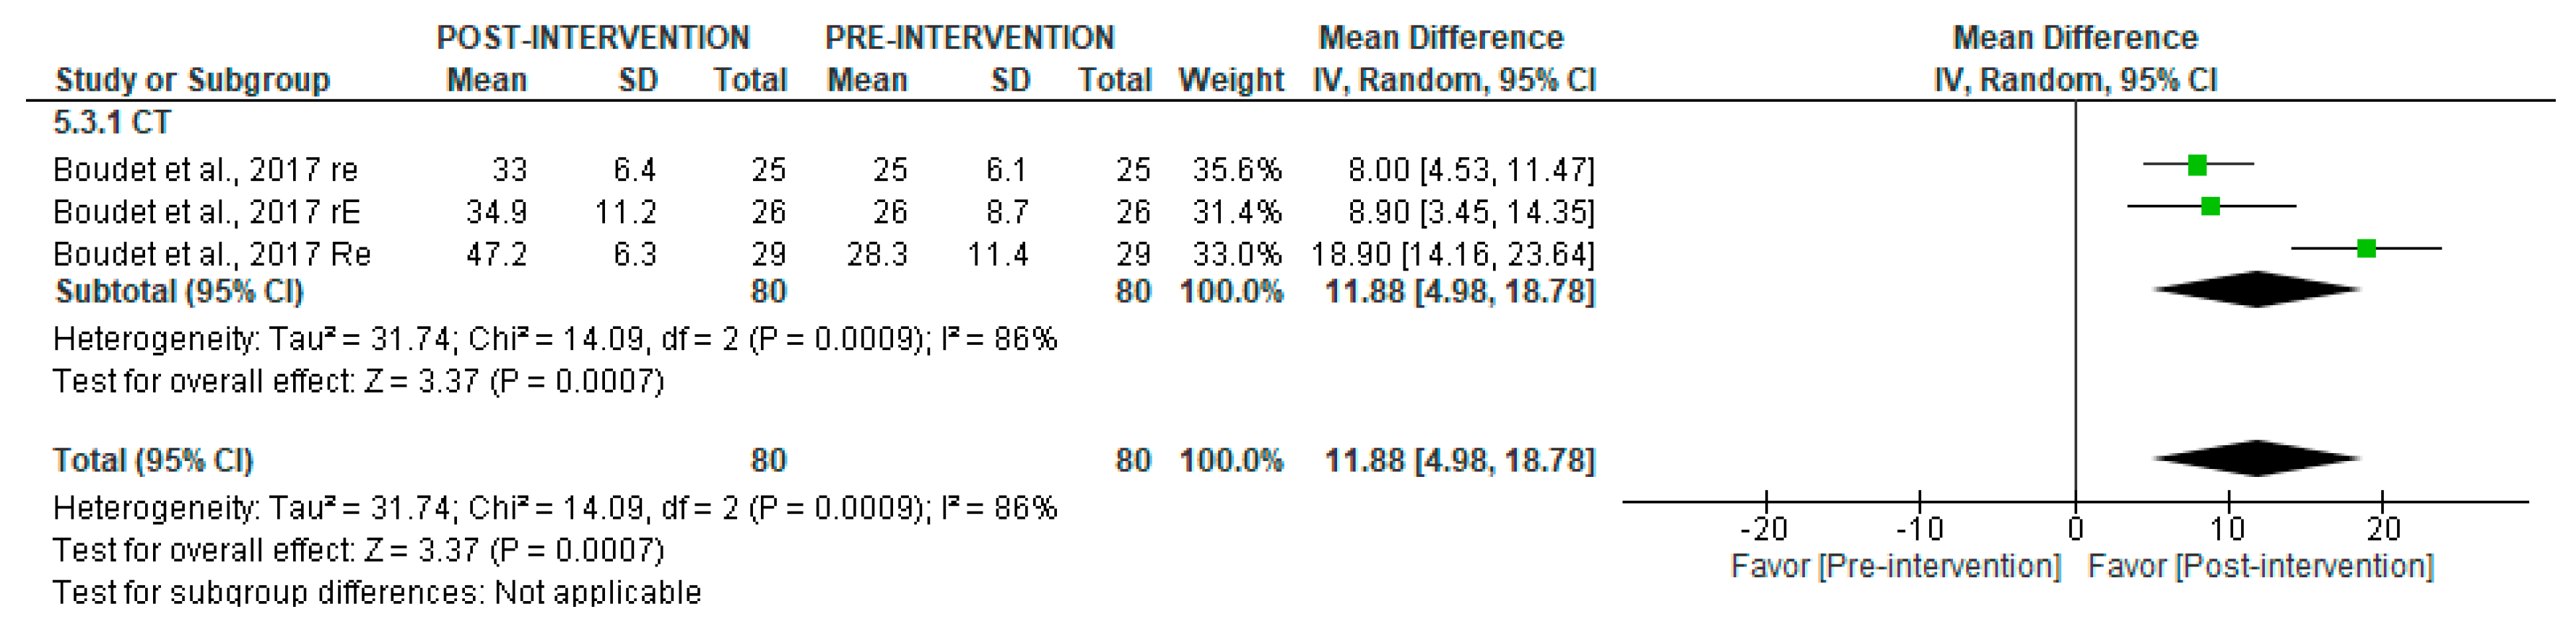Click 'Favor [Post-intervention]' axis label
Screen dimensions: 2576x622
click(2260, 567)
